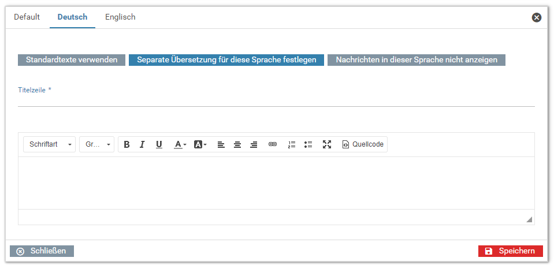
Task: Switch editor to fullscreen mode
Action: (327, 144)
